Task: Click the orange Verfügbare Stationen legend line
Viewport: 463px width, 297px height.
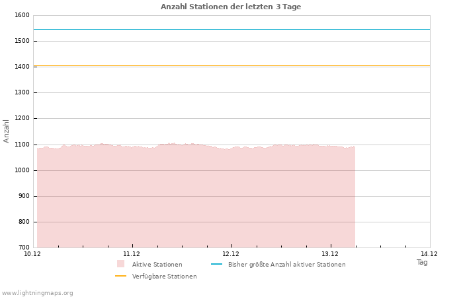Action: pyautogui.click(x=120, y=276)
